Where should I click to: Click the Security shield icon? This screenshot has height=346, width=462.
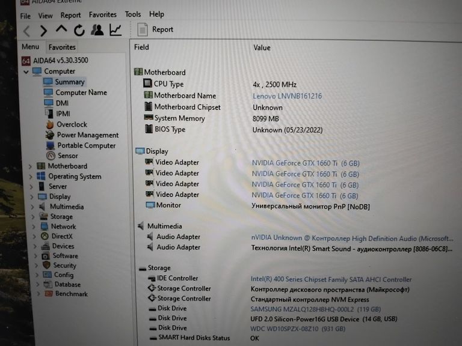(46, 265)
